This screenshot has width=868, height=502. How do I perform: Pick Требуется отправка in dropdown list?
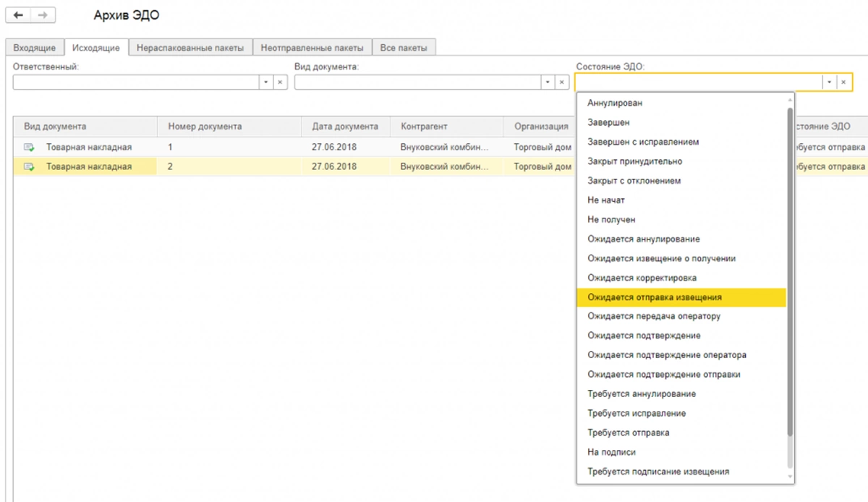coord(628,433)
